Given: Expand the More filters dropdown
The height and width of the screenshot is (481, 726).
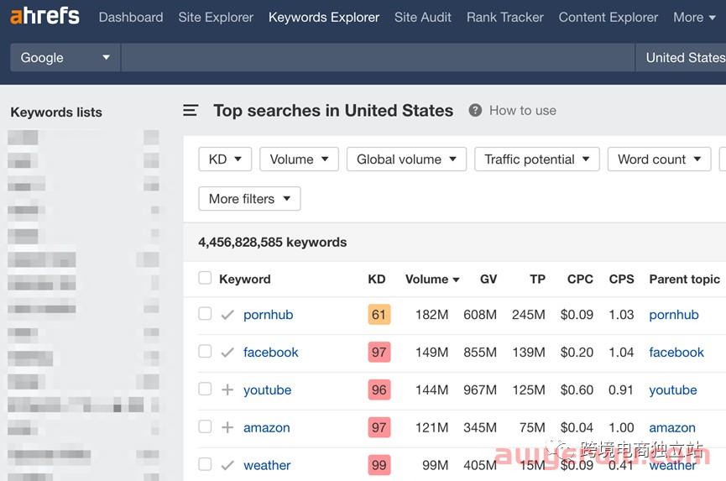Looking at the screenshot, I should (x=249, y=199).
